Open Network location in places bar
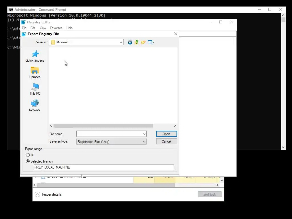292x219 pixels. 35,106
